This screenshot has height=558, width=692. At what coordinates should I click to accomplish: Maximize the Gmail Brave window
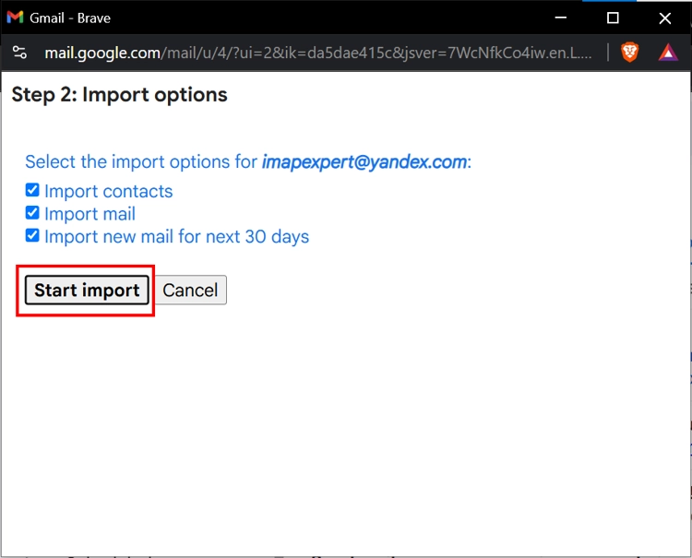click(x=613, y=18)
